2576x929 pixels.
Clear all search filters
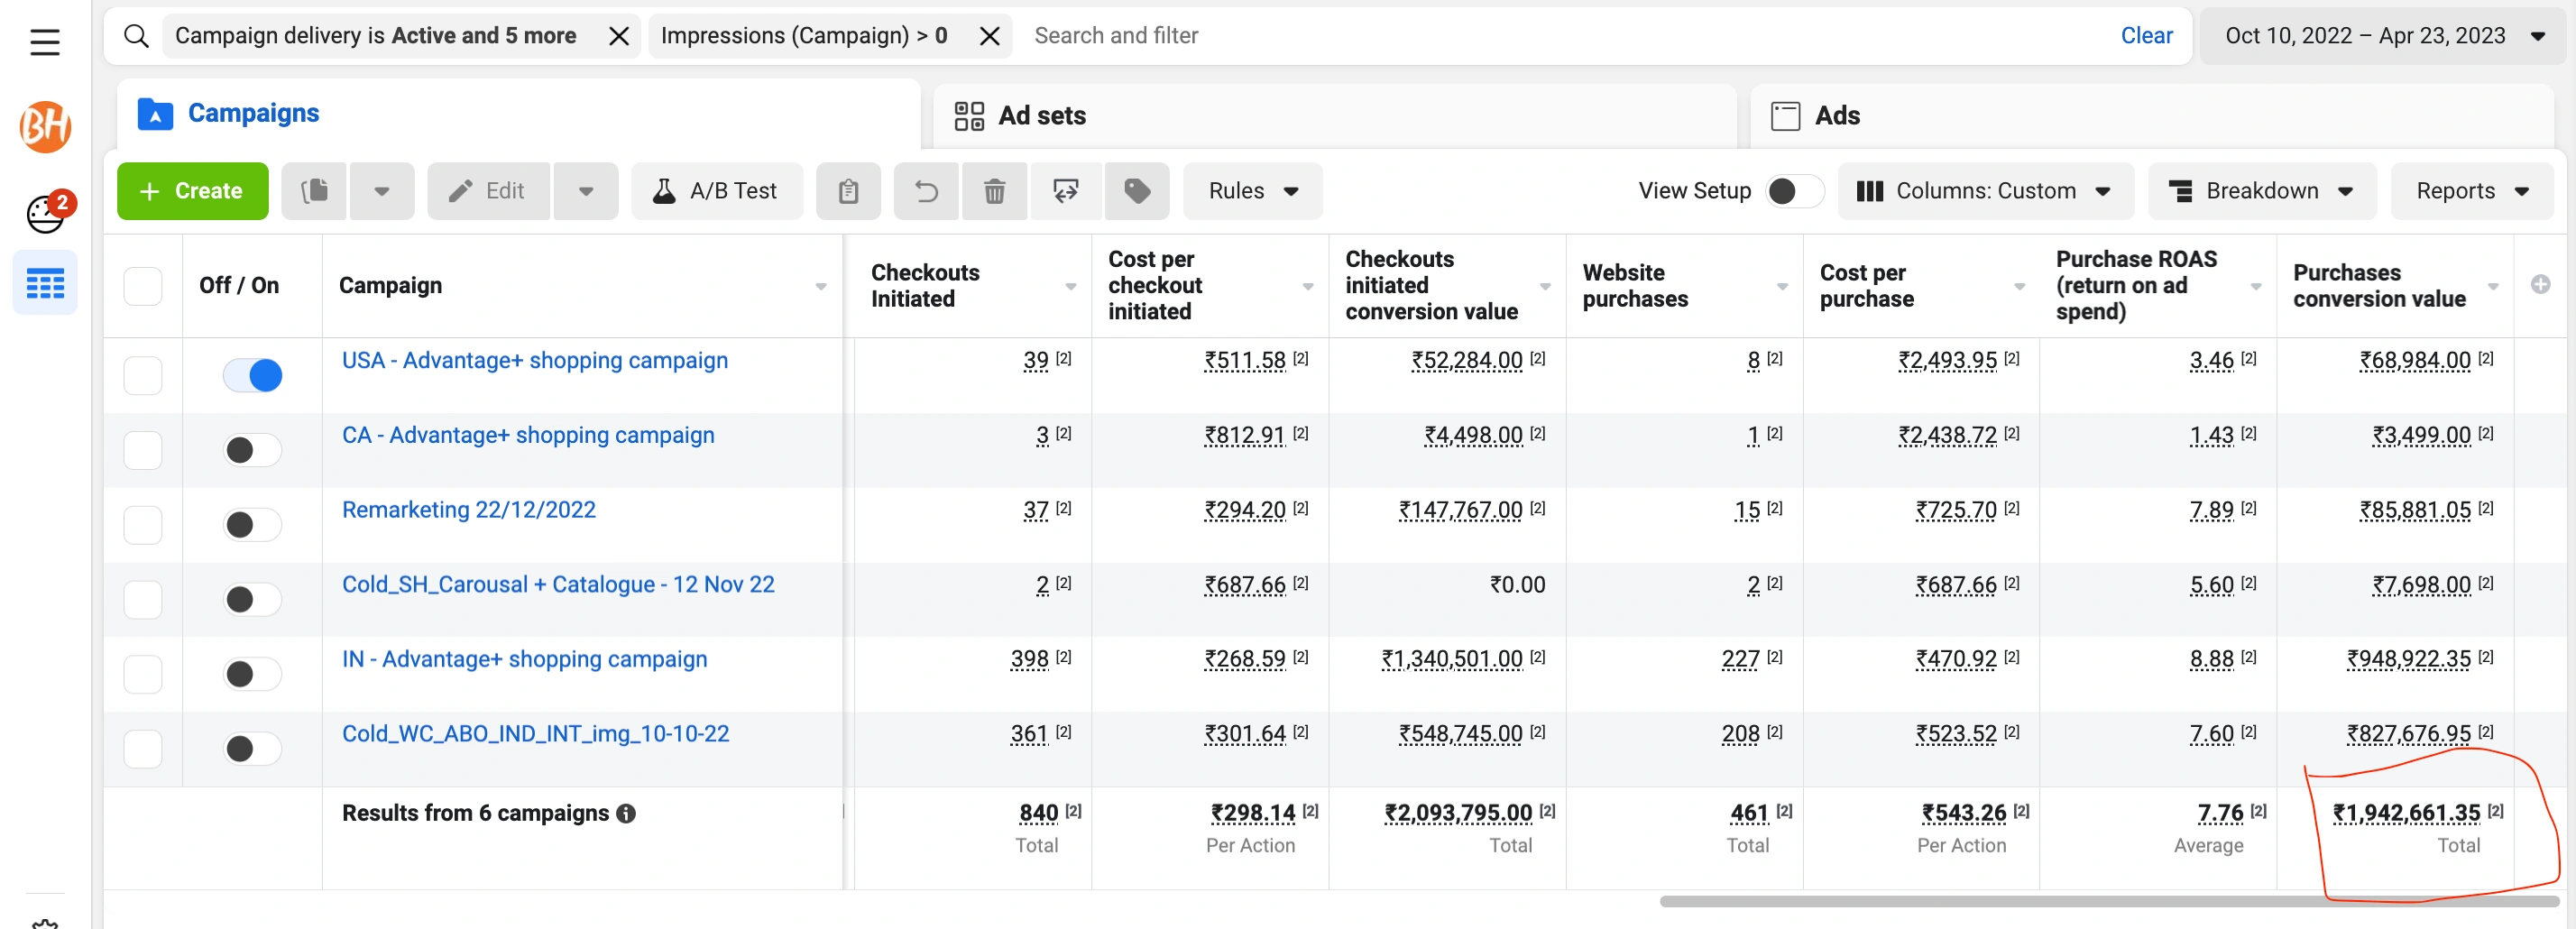click(x=2146, y=36)
